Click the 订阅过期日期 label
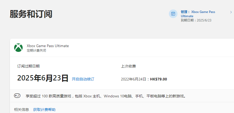 (28, 66)
